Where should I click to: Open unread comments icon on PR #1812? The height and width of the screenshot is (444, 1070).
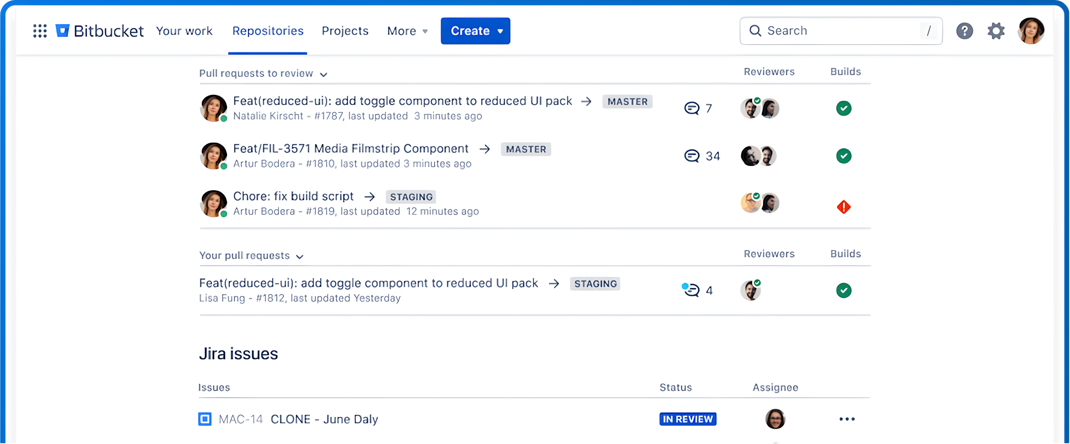691,290
